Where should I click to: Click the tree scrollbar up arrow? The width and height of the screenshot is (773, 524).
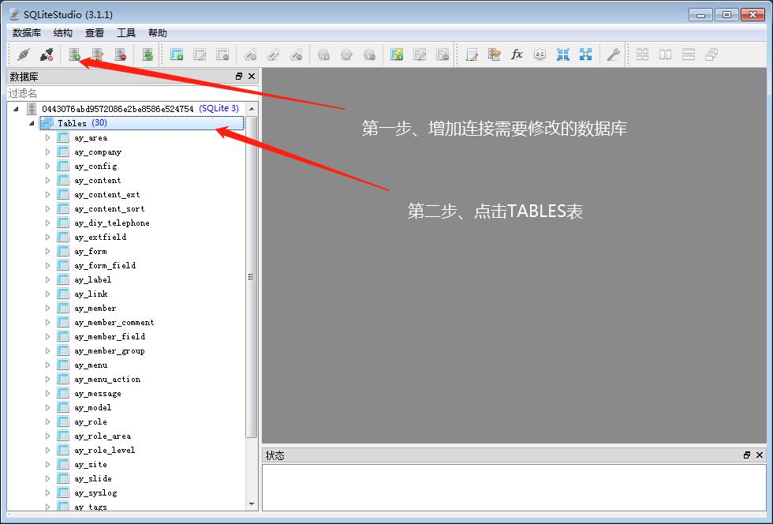252,109
